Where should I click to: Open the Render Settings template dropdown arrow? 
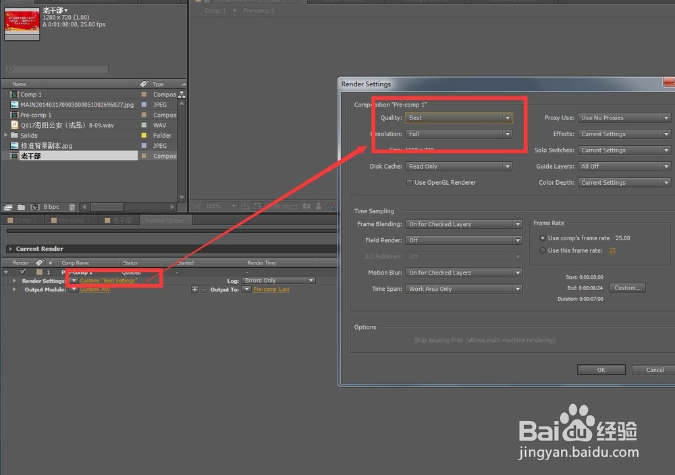(x=74, y=281)
